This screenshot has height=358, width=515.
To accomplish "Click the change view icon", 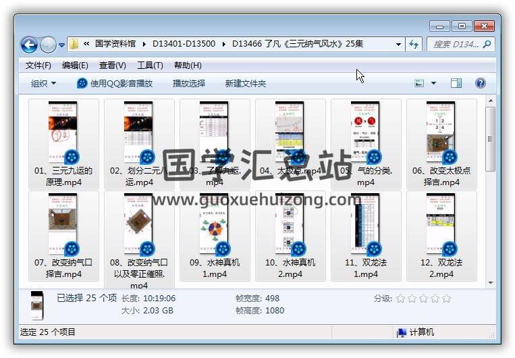I will pos(419,84).
